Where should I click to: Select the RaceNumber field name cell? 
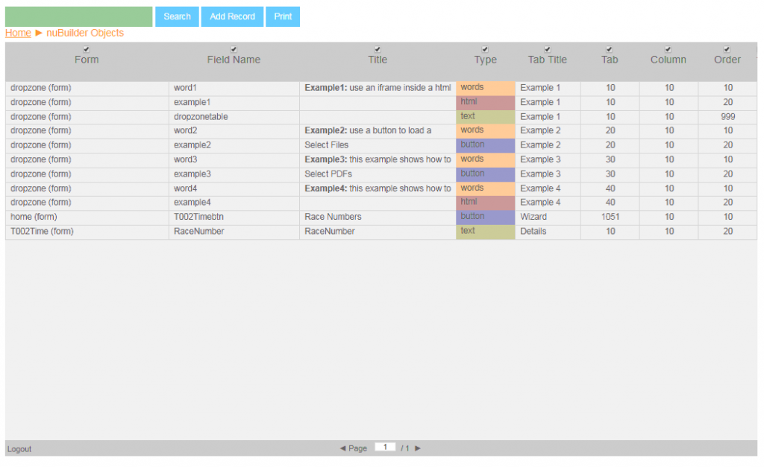[x=234, y=232]
